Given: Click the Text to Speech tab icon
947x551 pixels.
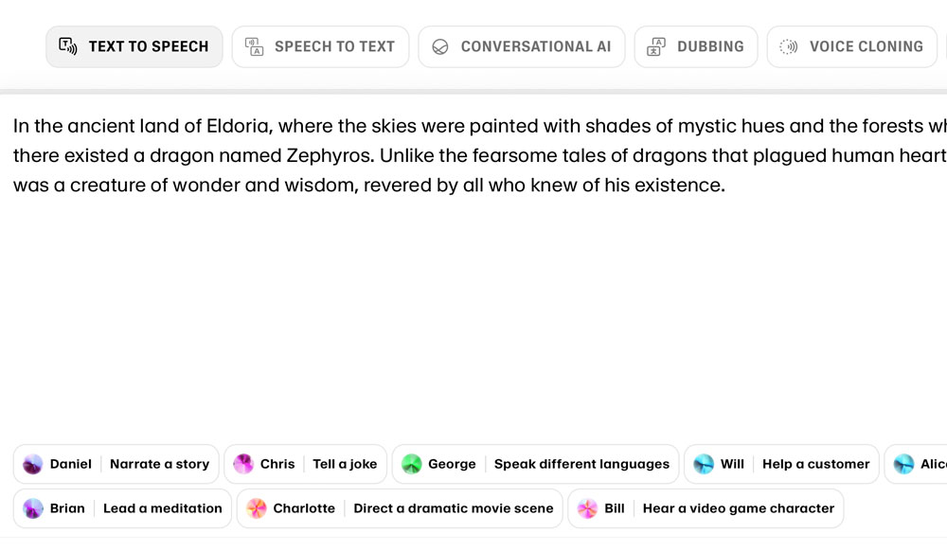Looking at the screenshot, I should coord(67,46).
